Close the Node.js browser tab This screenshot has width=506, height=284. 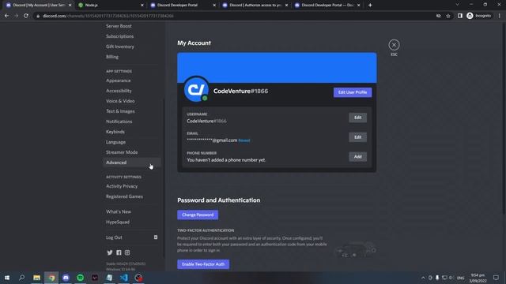(x=142, y=6)
